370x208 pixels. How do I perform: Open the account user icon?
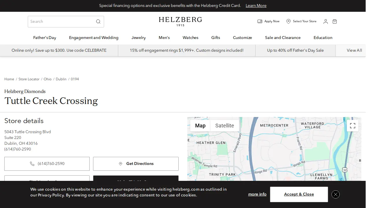(x=325, y=21)
